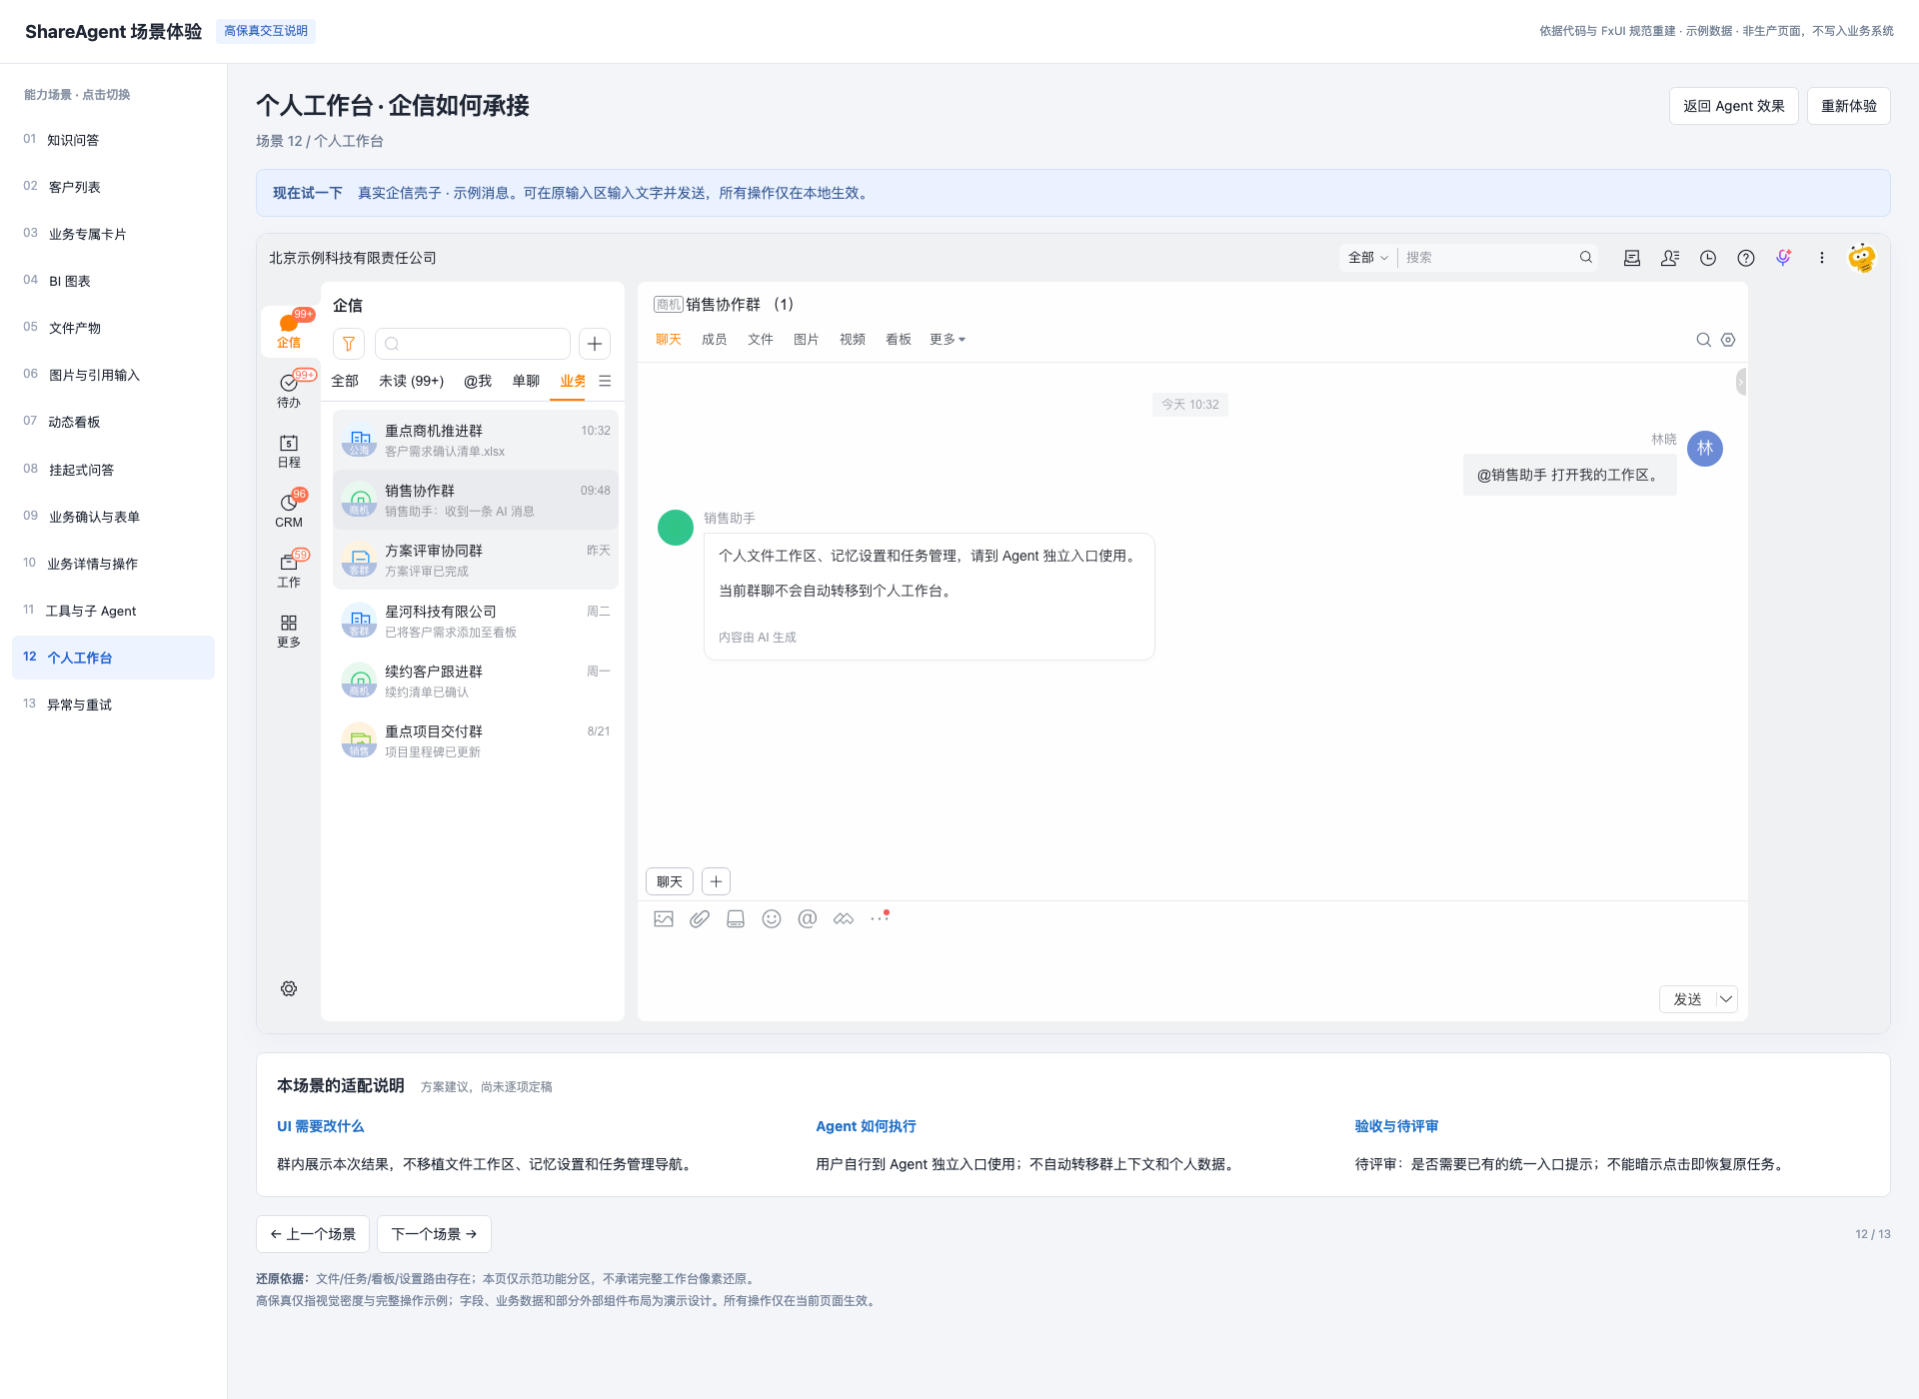Open more input tools ellipsis icon
Screen dimensions: 1919x1399
click(x=880, y=918)
